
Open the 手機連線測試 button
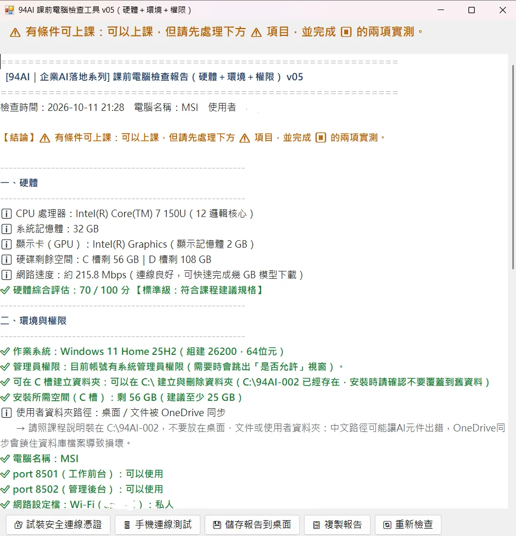[158, 524]
